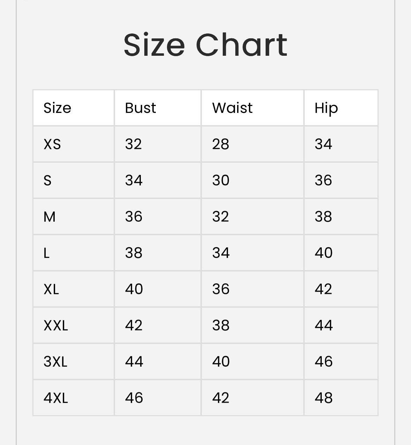Image resolution: width=411 pixels, height=445 pixels.
Task: Select the 4XL size row label
Action: tap(56, 398)
